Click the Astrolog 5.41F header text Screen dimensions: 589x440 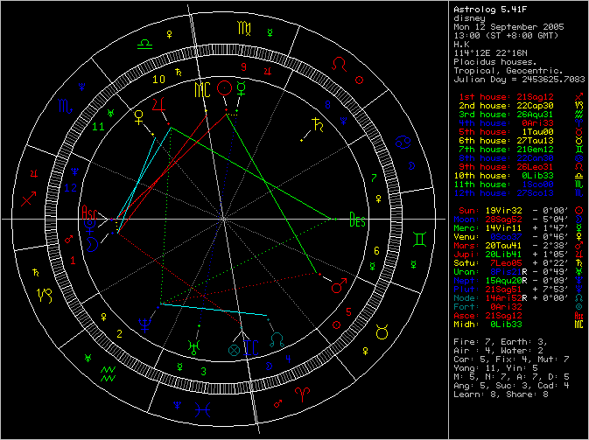point(484,10)
